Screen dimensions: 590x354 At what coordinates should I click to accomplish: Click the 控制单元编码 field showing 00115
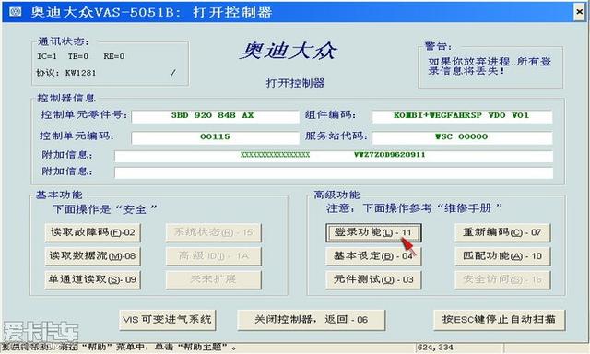[215, 137]
